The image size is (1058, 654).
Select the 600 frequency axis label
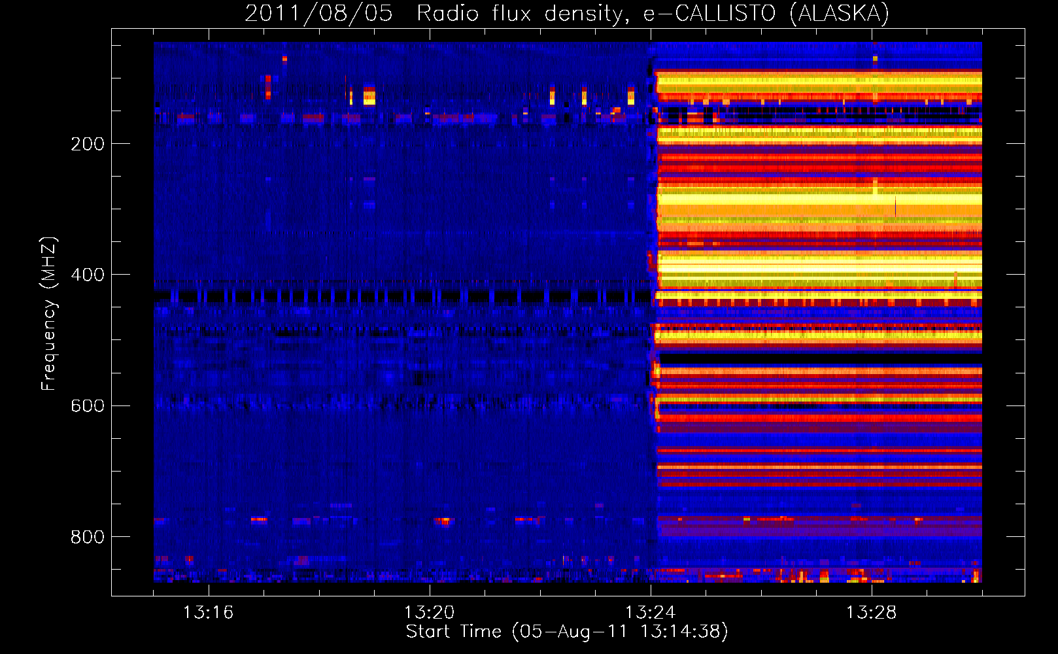[x=88, y=405]
